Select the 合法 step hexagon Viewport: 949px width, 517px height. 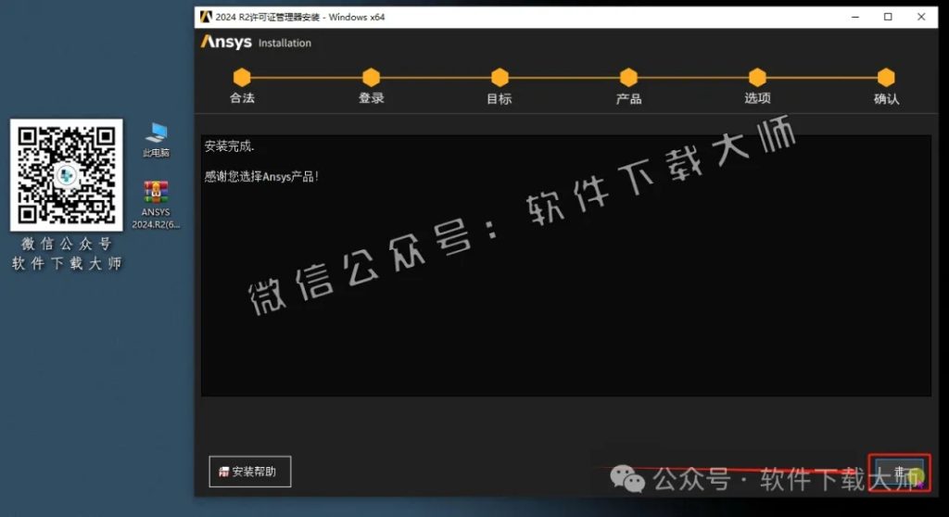click(242, 78)
